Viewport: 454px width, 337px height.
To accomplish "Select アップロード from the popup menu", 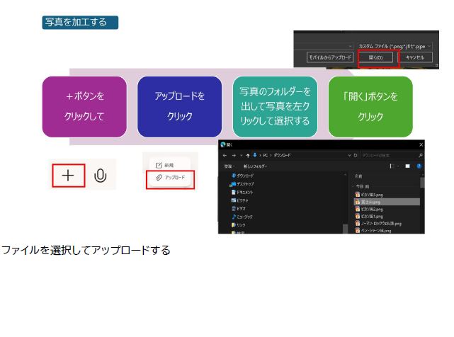I will click(170, 177).
